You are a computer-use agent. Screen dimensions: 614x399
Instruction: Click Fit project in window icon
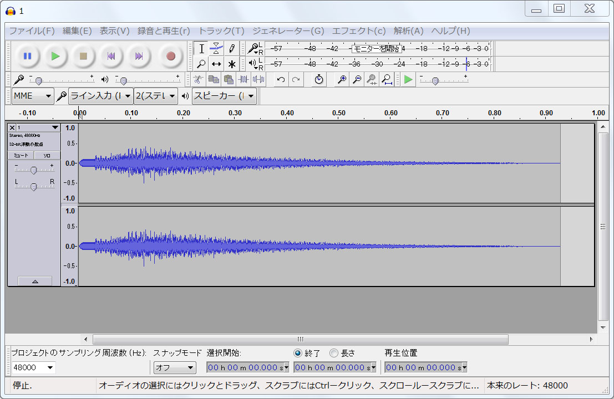coord(387,80)
